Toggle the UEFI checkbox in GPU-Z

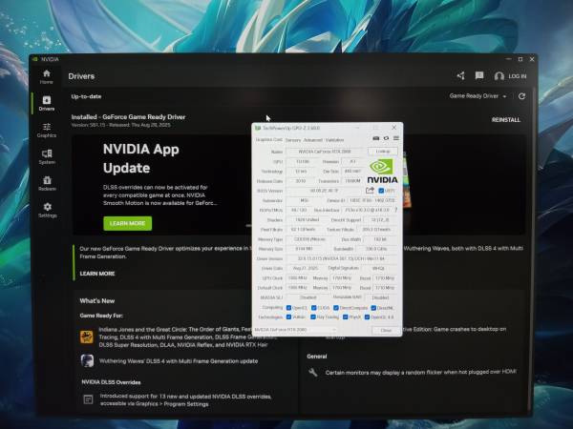click(x=381, y=191)
